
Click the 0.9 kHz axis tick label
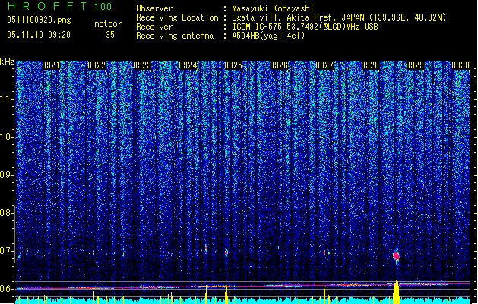(6, 175)
